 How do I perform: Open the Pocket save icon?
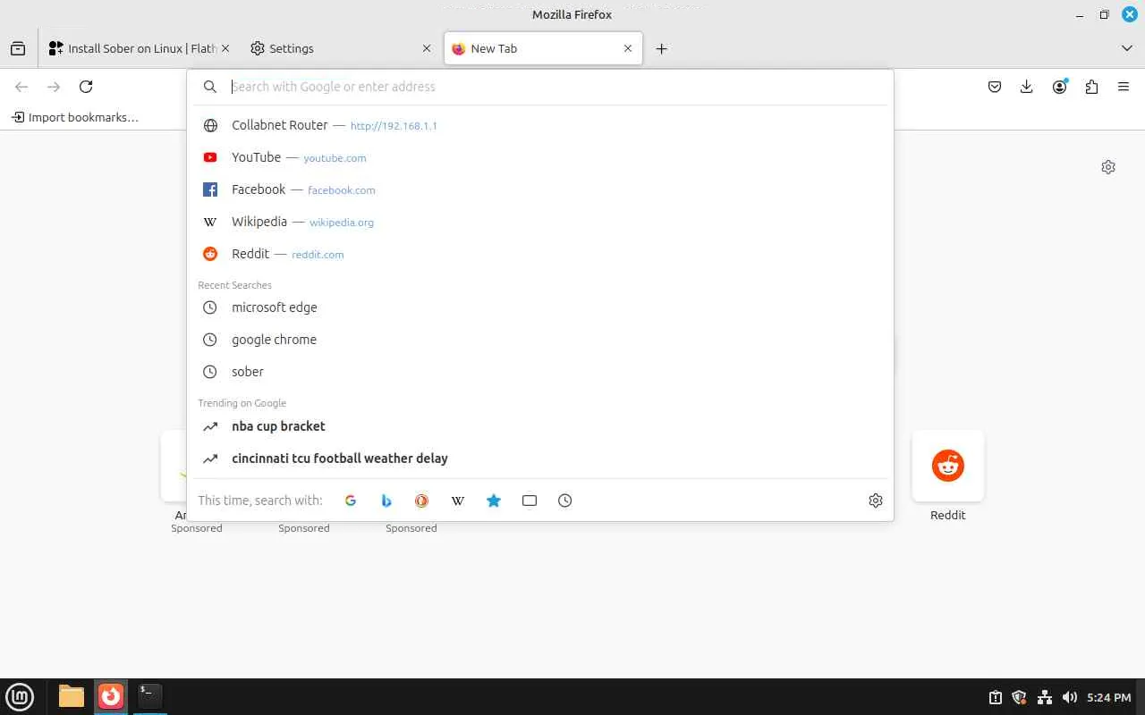click(995, 87)
